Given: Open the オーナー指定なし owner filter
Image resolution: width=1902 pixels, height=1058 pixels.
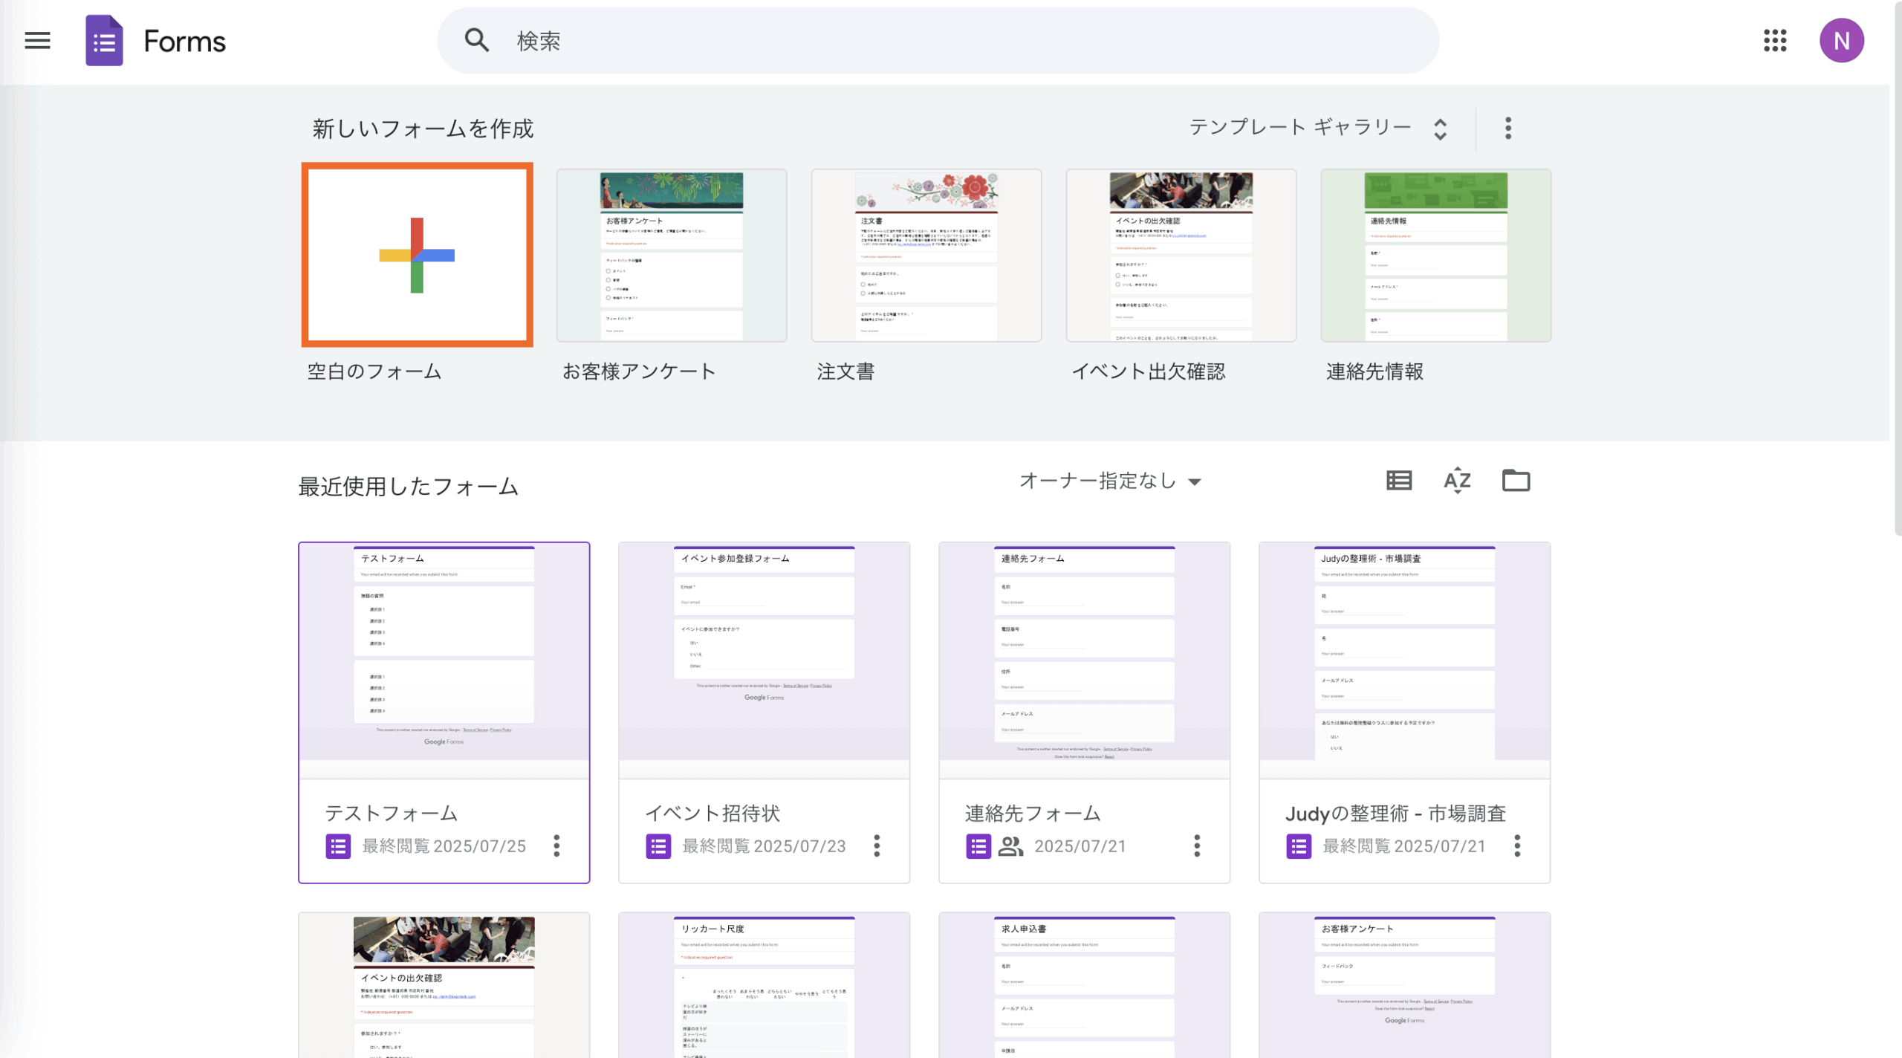Looking at the screenshot, I should [1109, 481].
